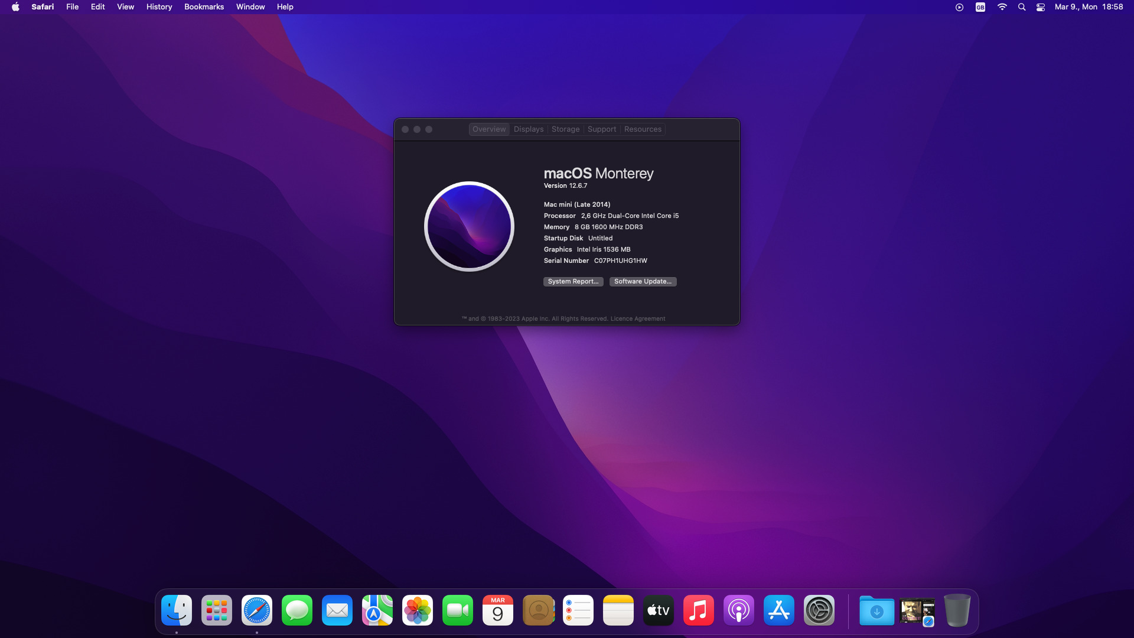Open the Bookmarks menu
Image resolution: width=1134 pixels, height=638 pixels.
204,6
